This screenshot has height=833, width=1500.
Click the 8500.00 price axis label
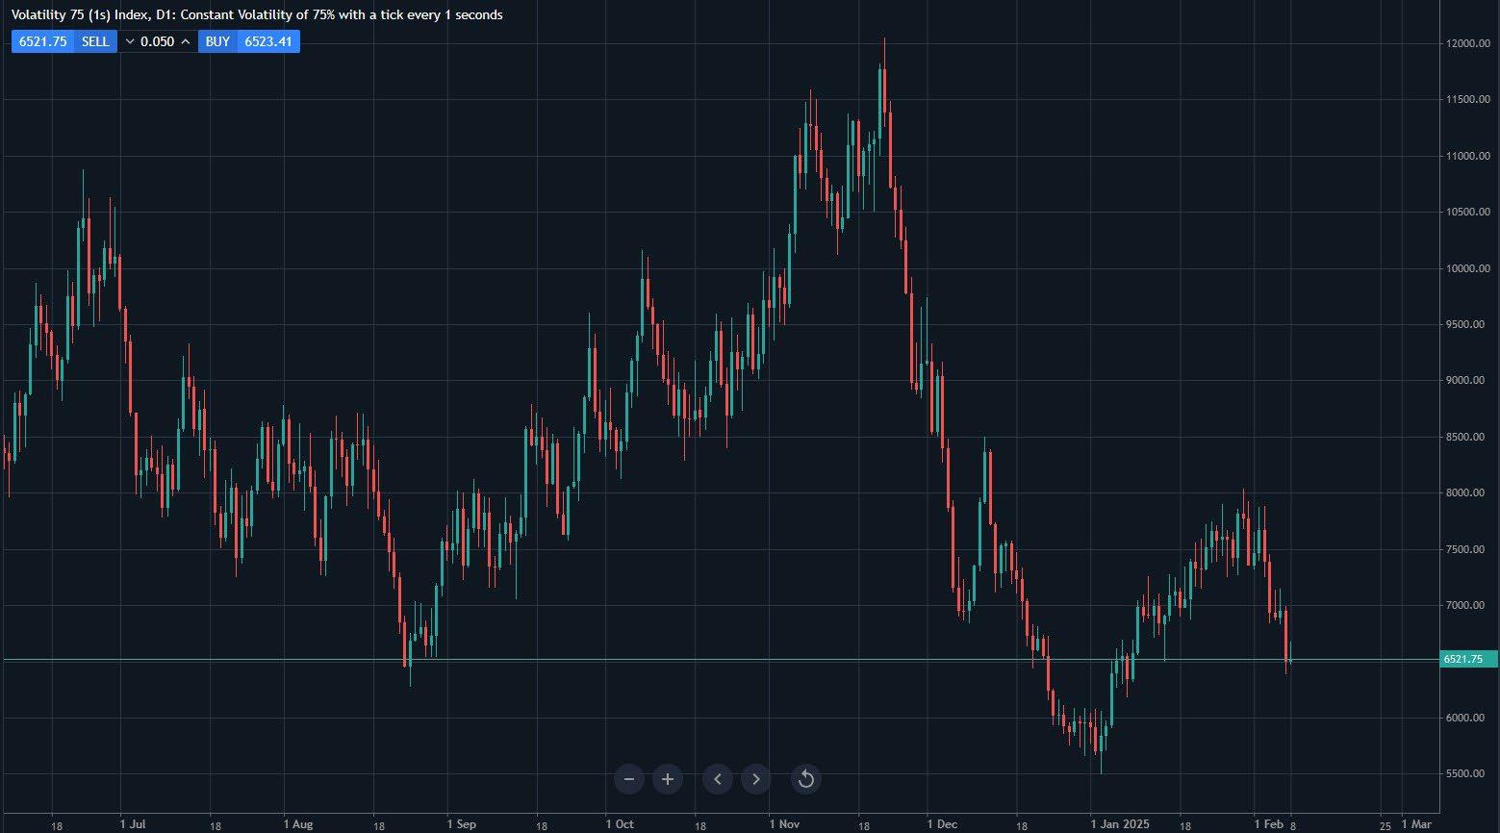[x=1467, y=437]
